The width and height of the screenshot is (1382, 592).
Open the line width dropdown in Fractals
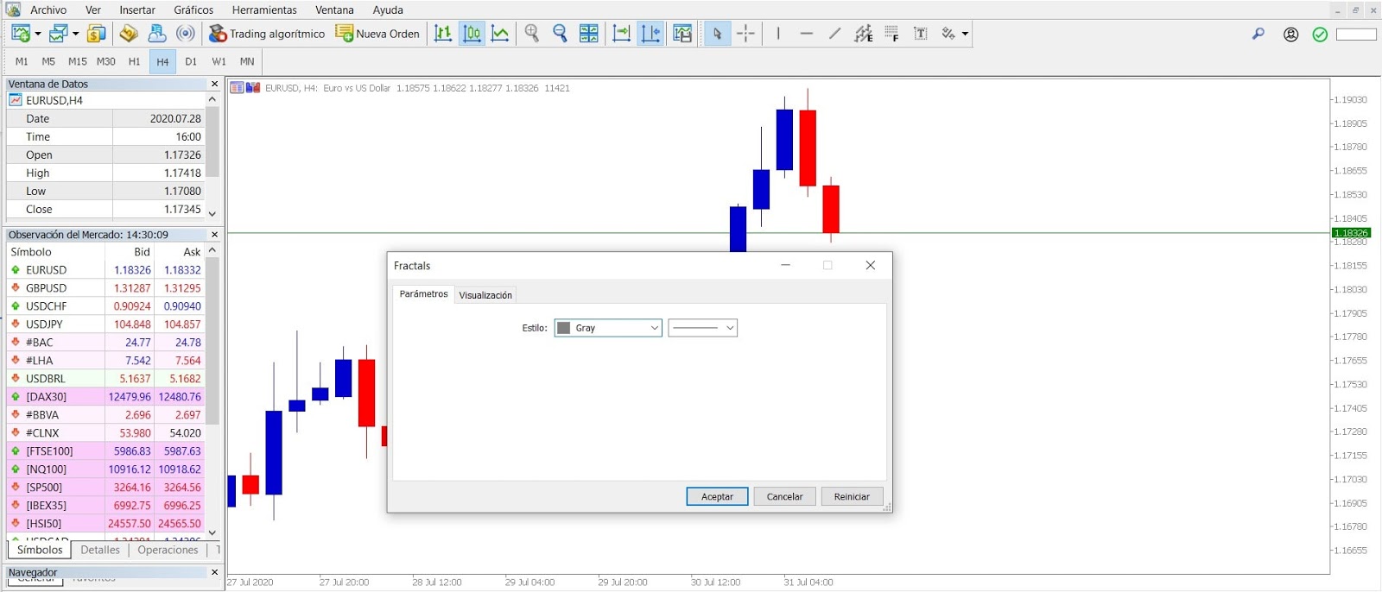tap(703, 328)
